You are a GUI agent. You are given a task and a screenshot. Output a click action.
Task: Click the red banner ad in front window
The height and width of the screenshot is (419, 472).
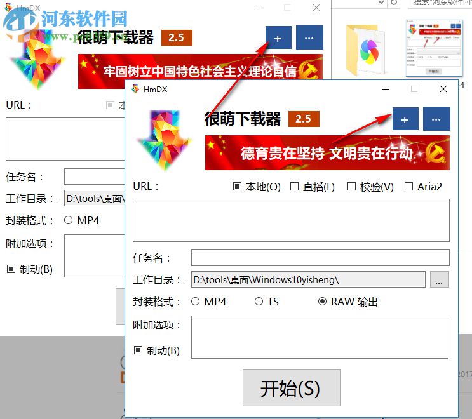point(327,152)
